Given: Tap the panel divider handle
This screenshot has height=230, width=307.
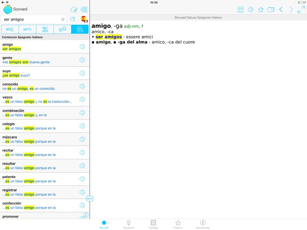Looking at the screenshot, I should pyautogui.click(x=89, y=199).
